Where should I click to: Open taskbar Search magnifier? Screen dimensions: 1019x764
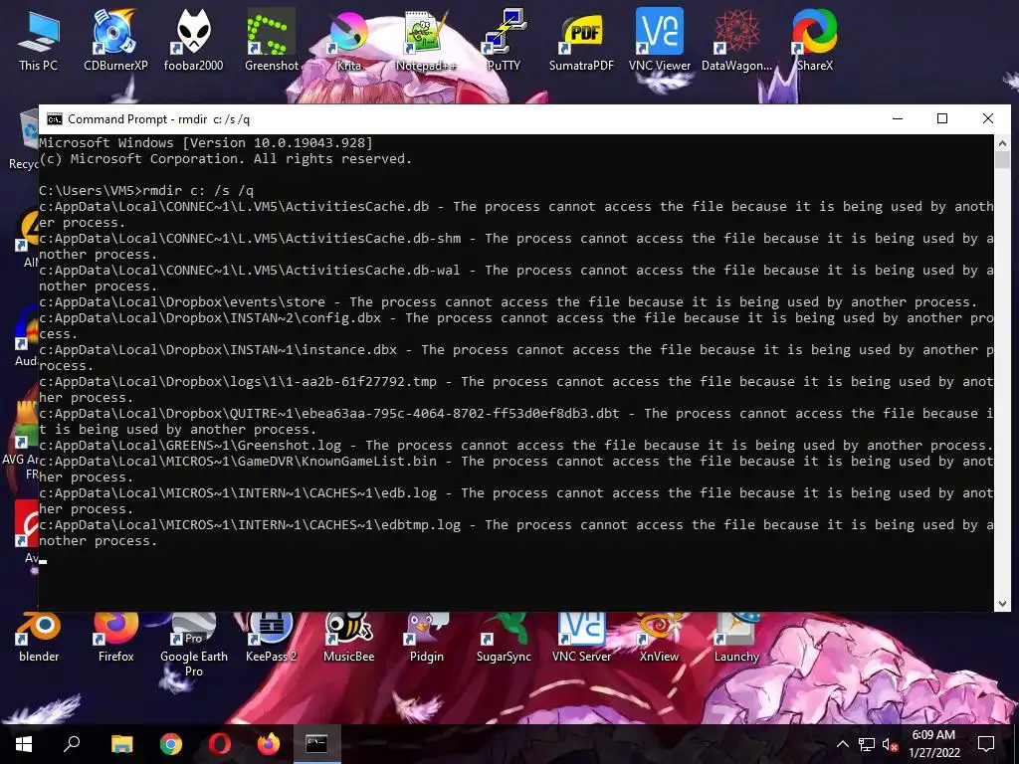[x=72, y=744]
